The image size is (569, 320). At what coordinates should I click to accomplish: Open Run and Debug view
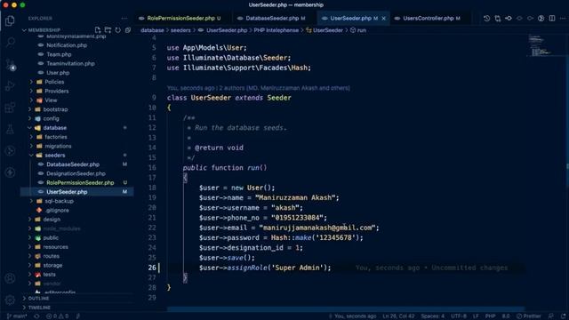coord(10,86)
